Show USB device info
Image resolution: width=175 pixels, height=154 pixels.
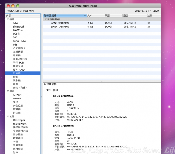15,44
